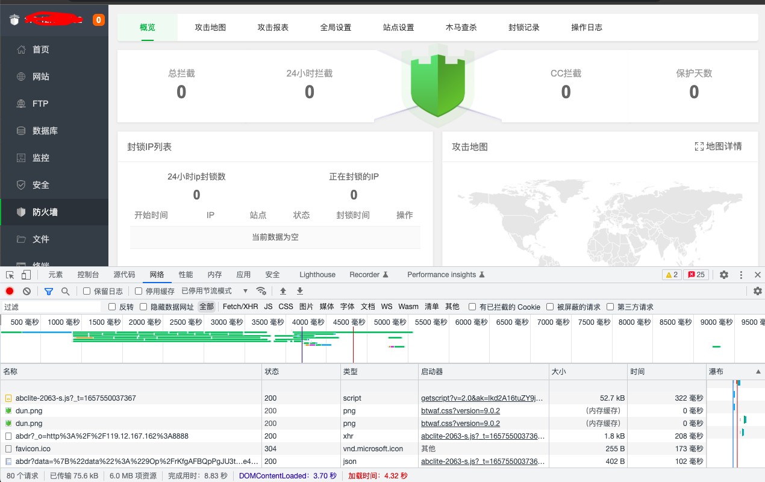Open 地图详情 fullscreen map icon
Image resolution: width=765 pixels, height=482 pixels.
pyautogui.click(x=699, y=146)
